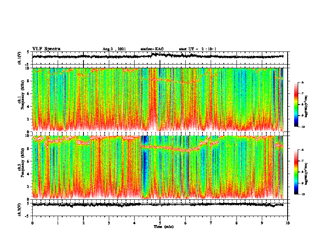Viewport: 324px width, 250px height.
Task: Click the "ch.1(V)" axis label at top
Action: (x=20, y=58)
